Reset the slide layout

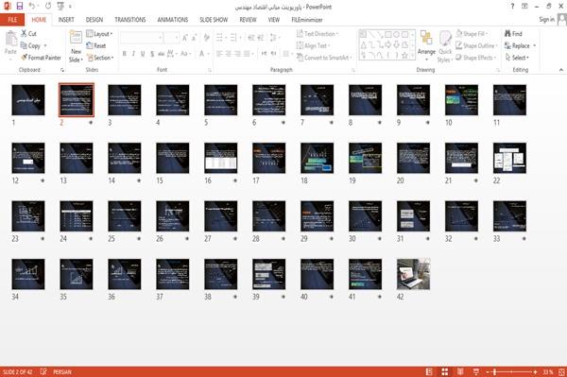pyautogui.click(x=96, y=45)
